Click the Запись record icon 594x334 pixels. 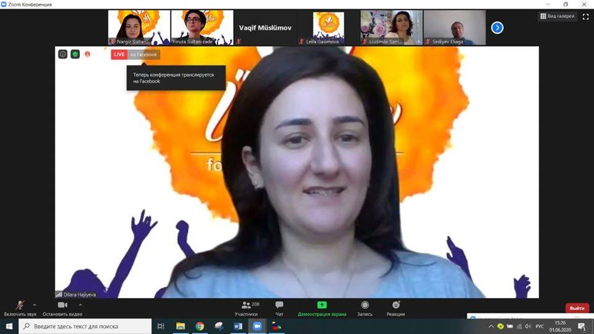[x=364, y=306]
